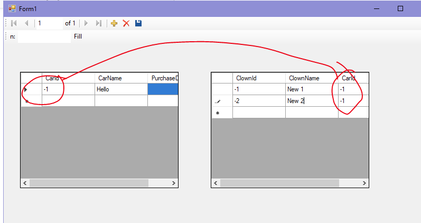Maximize the Form1 window

pos(400,9)
